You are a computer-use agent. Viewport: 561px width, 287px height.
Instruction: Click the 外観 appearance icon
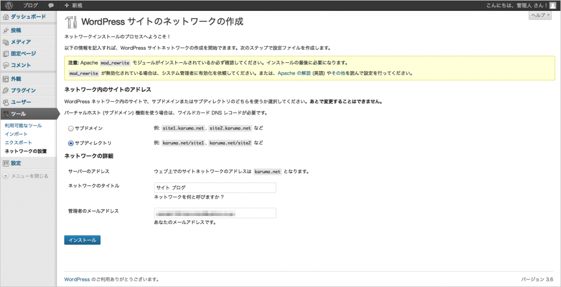point(5,79)
